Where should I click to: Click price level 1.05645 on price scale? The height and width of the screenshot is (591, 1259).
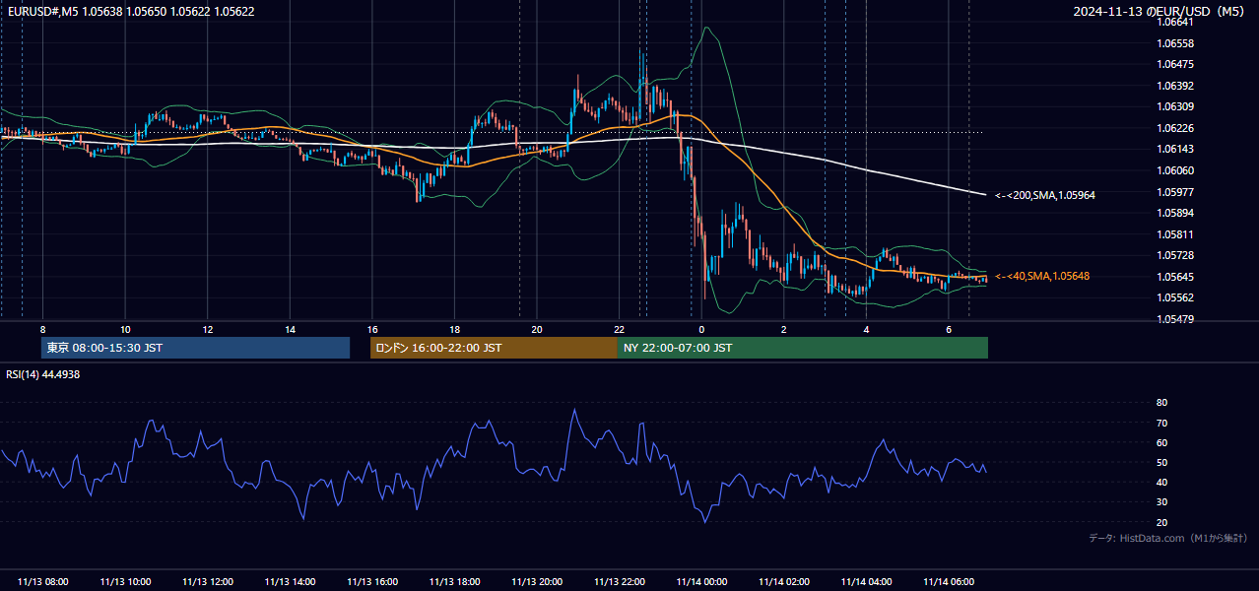[1175, 277]
